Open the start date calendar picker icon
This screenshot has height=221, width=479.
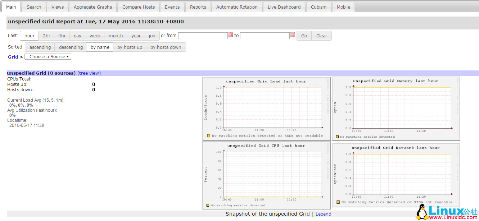point(230,35)
